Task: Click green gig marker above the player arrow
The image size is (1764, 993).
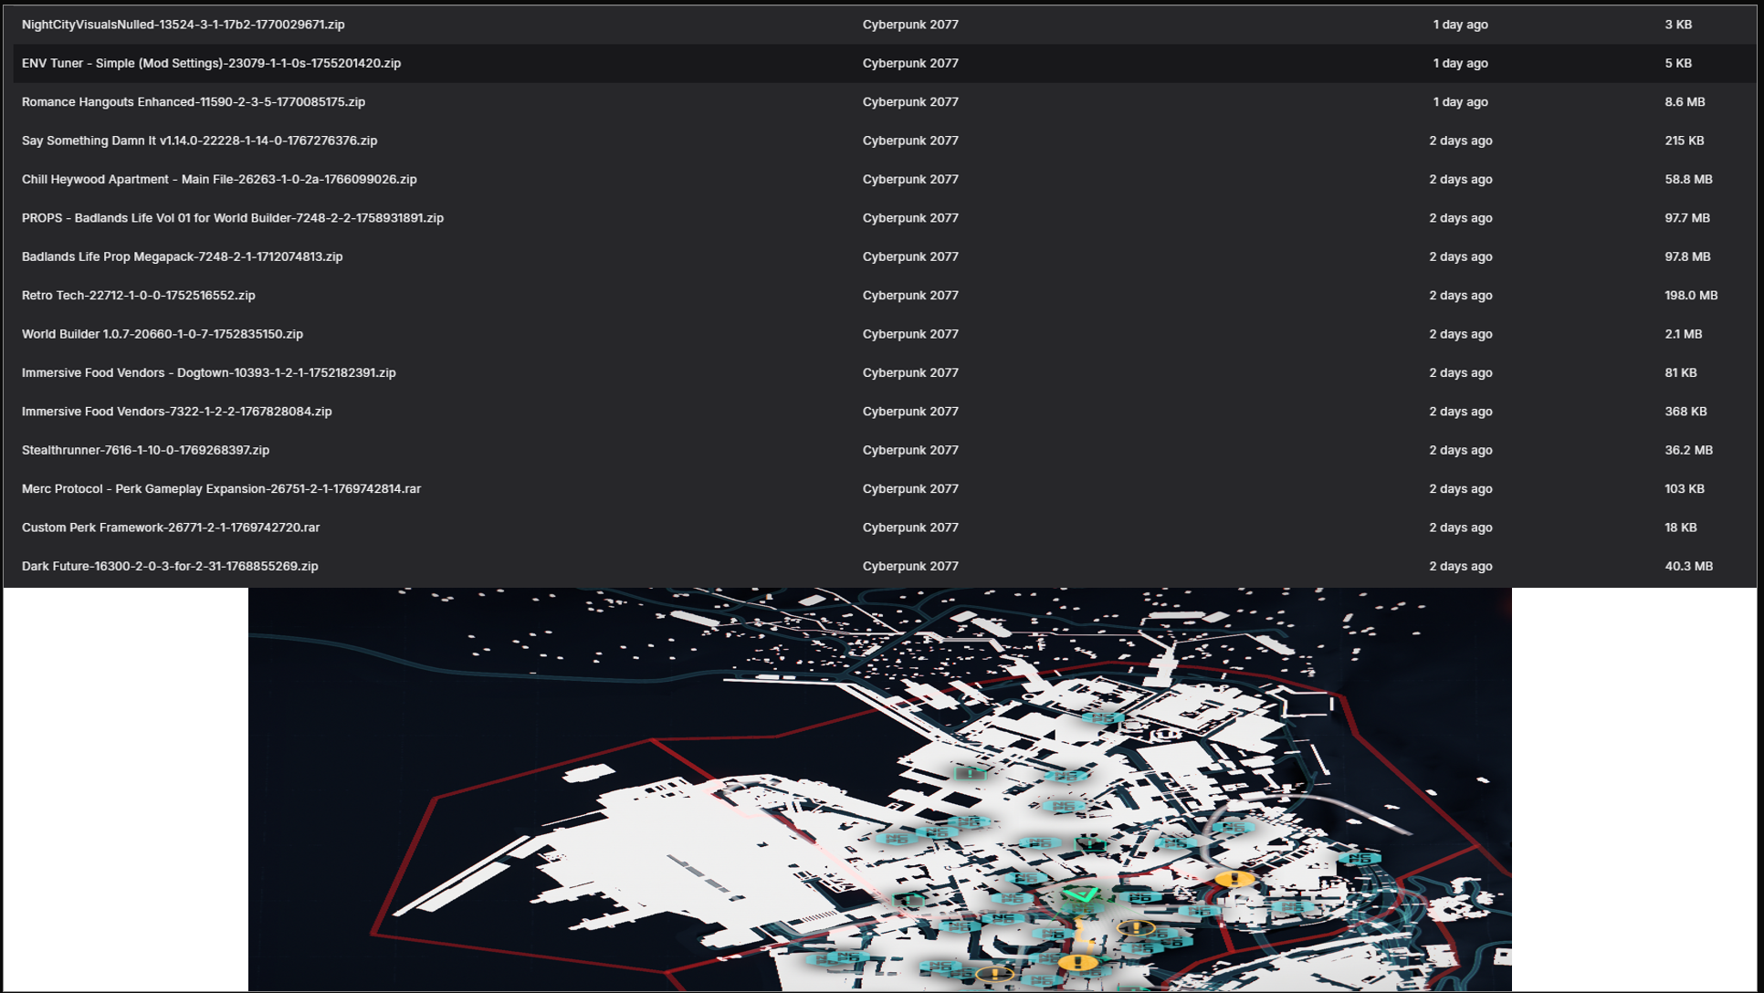Action: pyautogui.click(x=1090, y=845)
